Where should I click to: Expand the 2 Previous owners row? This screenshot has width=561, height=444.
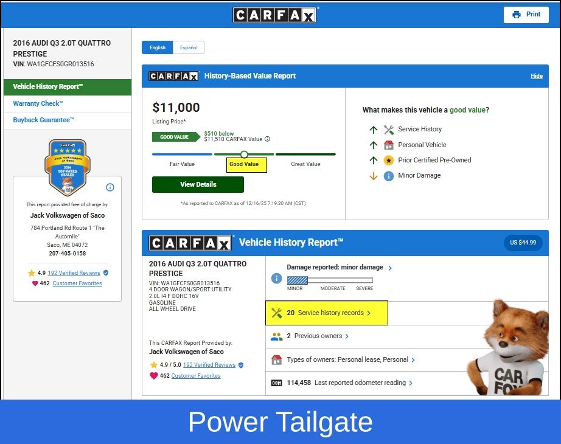pos(318,336)
